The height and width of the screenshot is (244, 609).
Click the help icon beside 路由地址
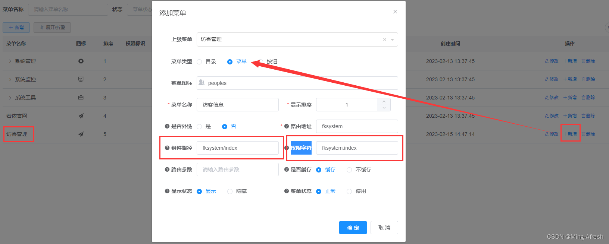coord(287,126)
